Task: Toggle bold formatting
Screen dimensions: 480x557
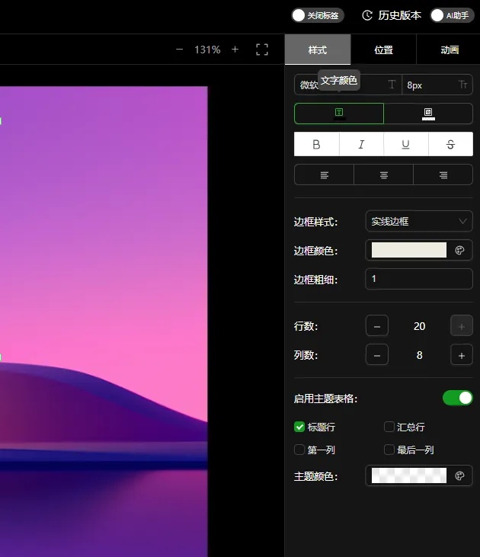Action: coord(316,144)
